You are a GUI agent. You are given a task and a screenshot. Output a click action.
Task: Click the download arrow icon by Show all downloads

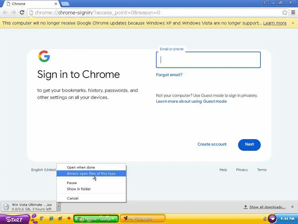tap(246, 207)
